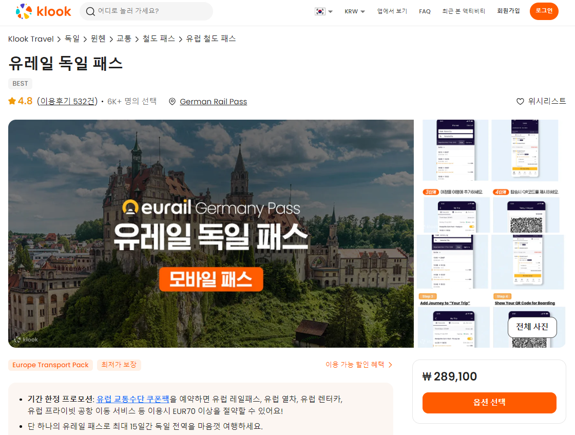Click the 4.8 rating star icon
The image size is (575, 435).
click(x=12, y=101)
